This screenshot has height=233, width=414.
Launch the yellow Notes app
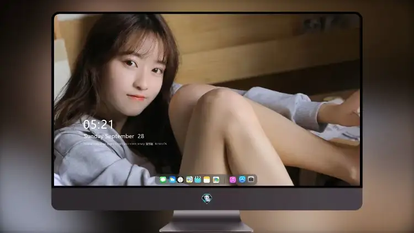click(x=207, y=179)
